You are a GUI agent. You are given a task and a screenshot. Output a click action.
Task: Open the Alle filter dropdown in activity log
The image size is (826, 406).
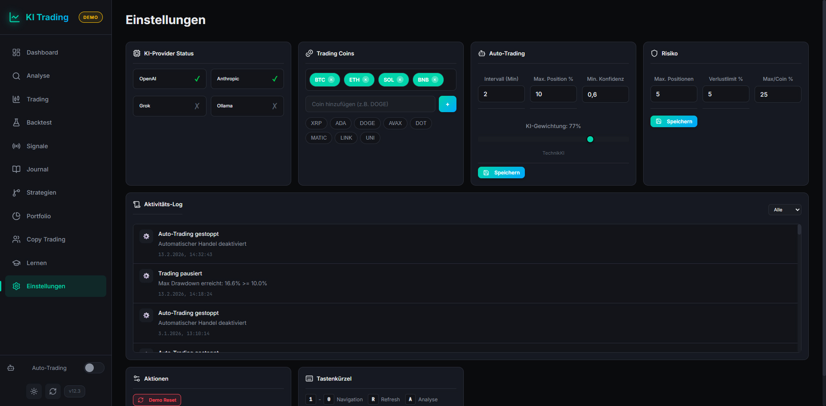point(785,210)
